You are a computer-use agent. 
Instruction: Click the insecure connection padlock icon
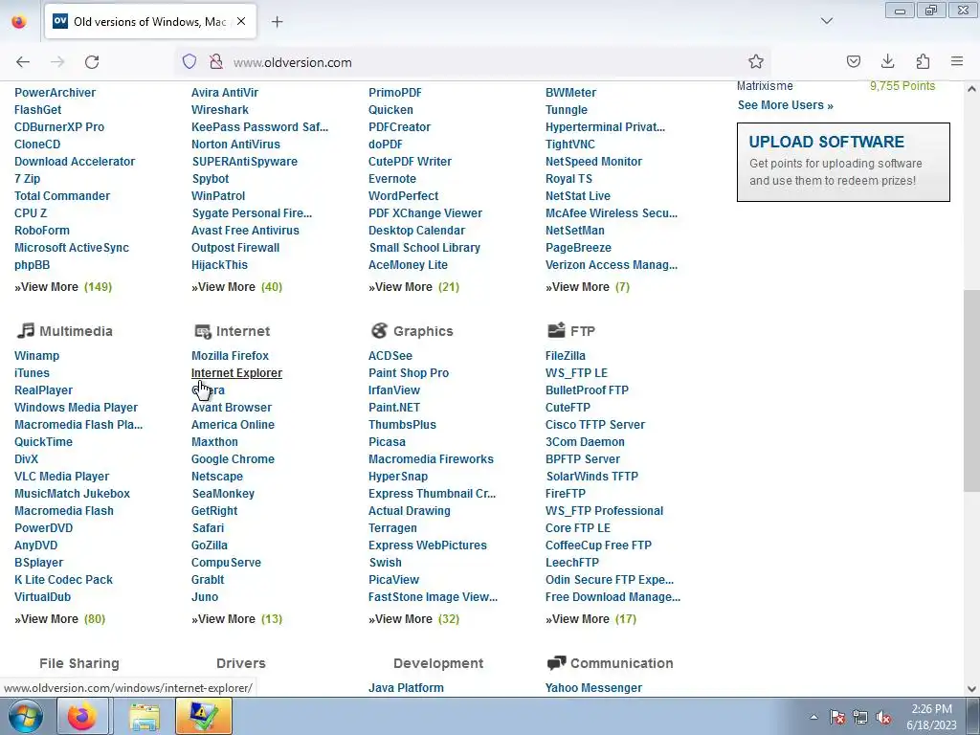[215, 61]
